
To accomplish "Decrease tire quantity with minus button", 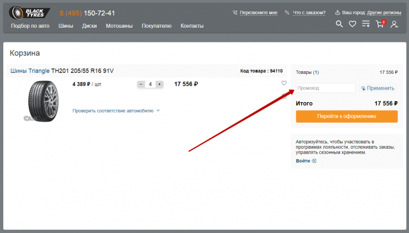I will (141, 84).
